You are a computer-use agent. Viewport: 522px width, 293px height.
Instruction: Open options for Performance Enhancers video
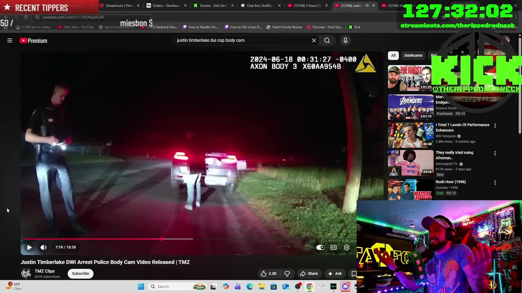495,126
